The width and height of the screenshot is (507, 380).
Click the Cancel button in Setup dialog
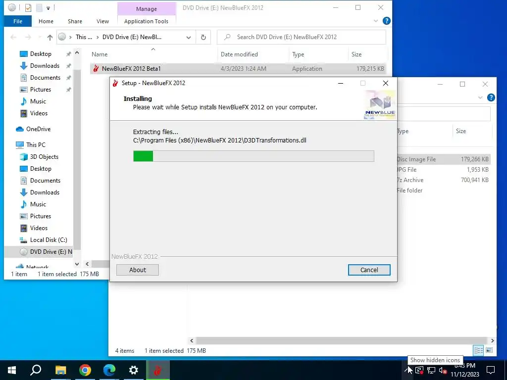369,270
